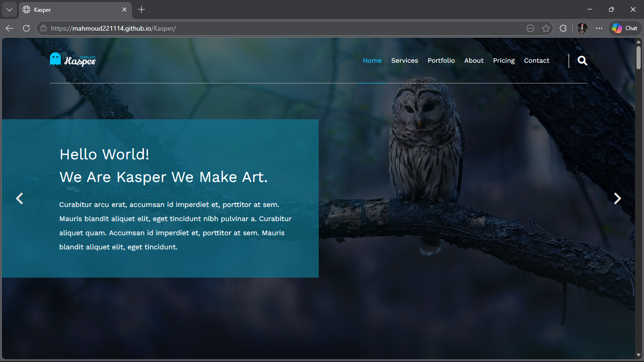Go to the About section link
The width and height of the screenshot is (644, 362).
[x=474, y=61]
